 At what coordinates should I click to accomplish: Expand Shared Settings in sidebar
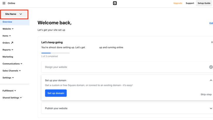[x=12, y=98]
